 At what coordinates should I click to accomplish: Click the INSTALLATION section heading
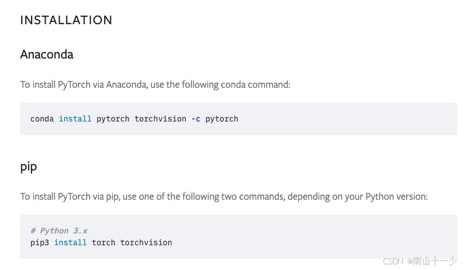coord(66,20)
